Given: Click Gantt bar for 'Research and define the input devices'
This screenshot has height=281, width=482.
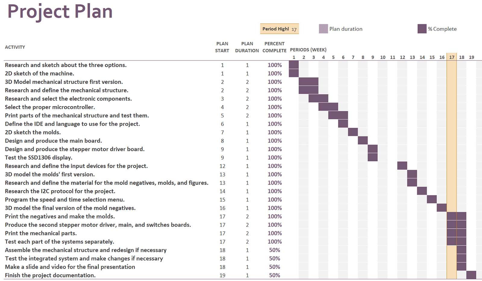Looking at the screenshot, I should coord(402,166).
